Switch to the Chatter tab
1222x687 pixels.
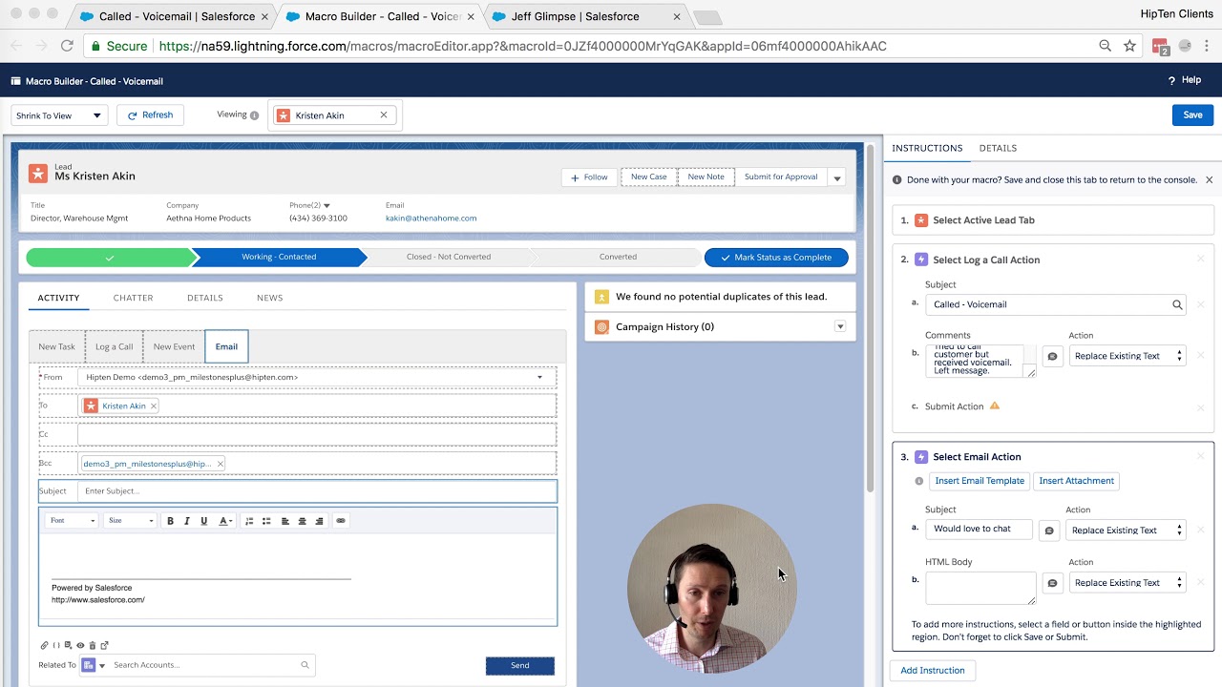tap(133, 298)
